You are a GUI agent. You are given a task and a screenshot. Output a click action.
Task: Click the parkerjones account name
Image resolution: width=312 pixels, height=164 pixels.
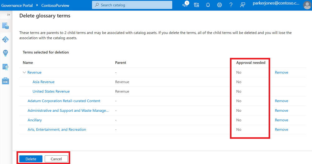pyautogui.click(x=276, y=3)
